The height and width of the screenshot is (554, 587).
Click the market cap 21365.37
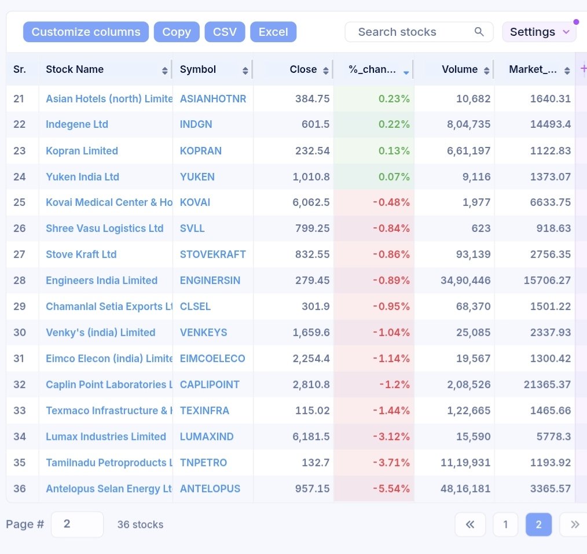coord(547,385)
